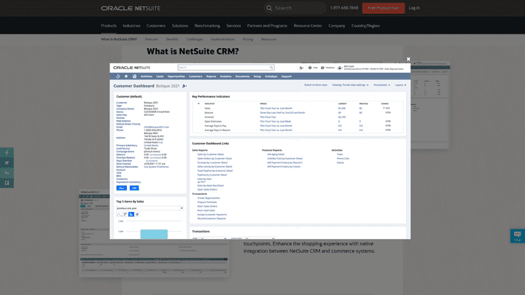Open the Resource Center site menu
This screenshot has width=525, height=295.
click(x=308, y=25)
